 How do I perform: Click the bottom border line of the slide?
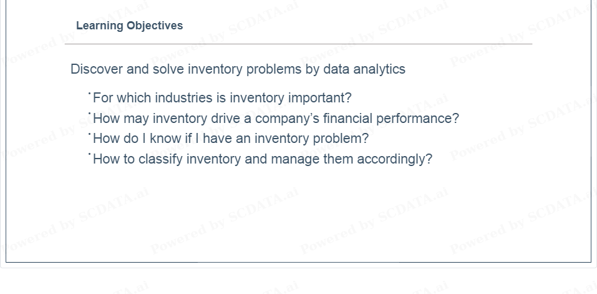coord(298,262)
